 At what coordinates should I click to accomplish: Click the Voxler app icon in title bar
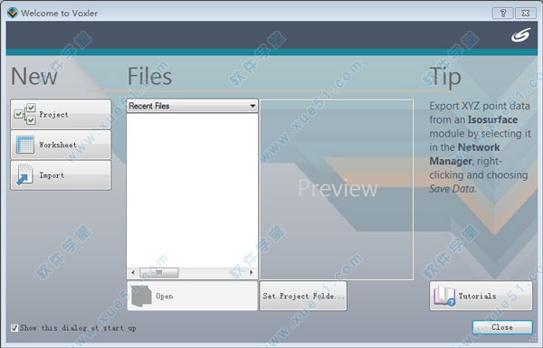[x=13, y=14]
